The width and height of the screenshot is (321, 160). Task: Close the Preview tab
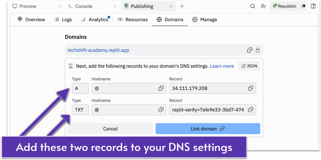point(60,6)
